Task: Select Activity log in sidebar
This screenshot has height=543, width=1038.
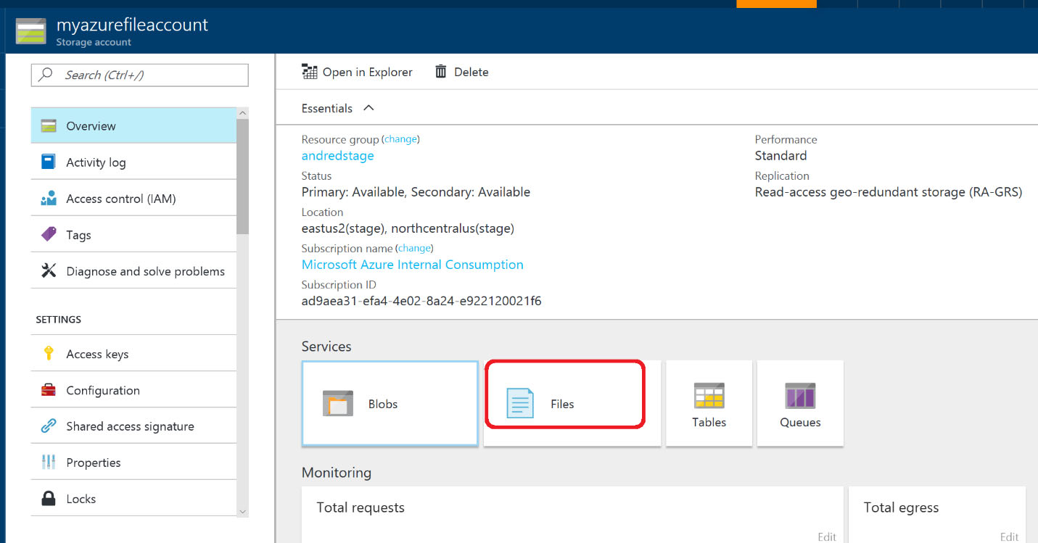Action: (96, 162)
